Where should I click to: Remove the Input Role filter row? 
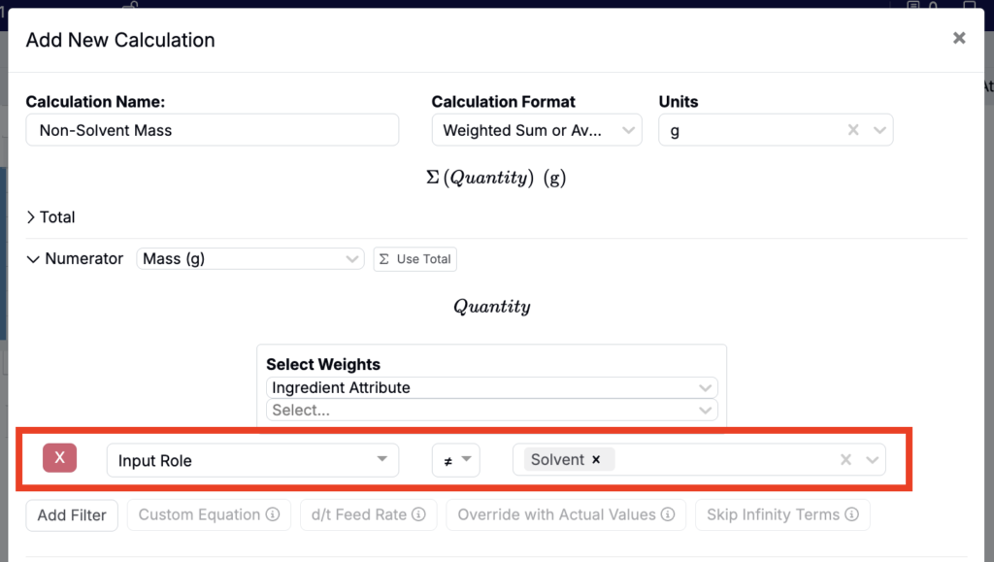coord(59,457)
